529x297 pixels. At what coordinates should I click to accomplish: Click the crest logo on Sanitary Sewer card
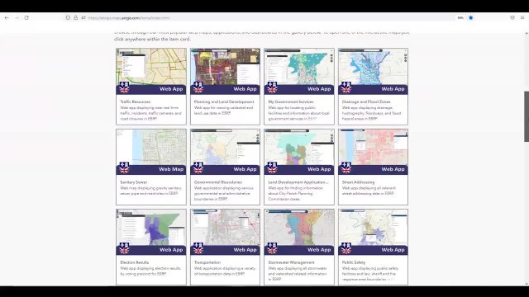click(x=124, y=167)
